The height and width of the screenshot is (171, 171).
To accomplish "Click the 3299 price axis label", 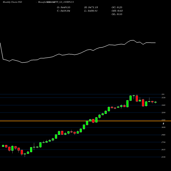I will pyautogui.click(x=163, y=113).
